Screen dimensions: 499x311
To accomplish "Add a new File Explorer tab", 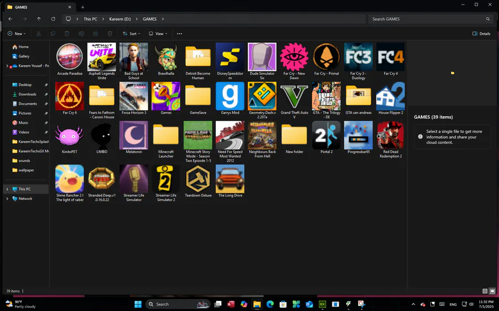I will pos(83,7).
